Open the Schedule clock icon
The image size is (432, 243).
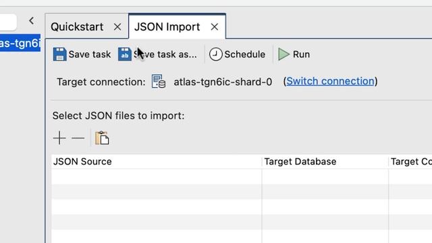pos(215,54)
